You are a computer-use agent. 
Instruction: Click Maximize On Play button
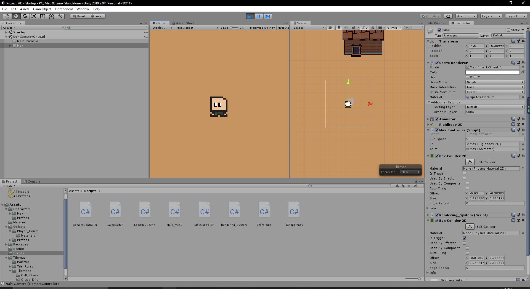(x=263, y=28)
